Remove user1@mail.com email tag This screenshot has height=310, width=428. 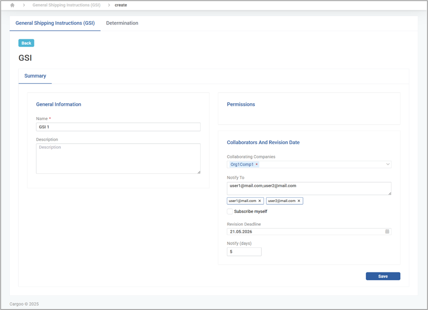260,201
